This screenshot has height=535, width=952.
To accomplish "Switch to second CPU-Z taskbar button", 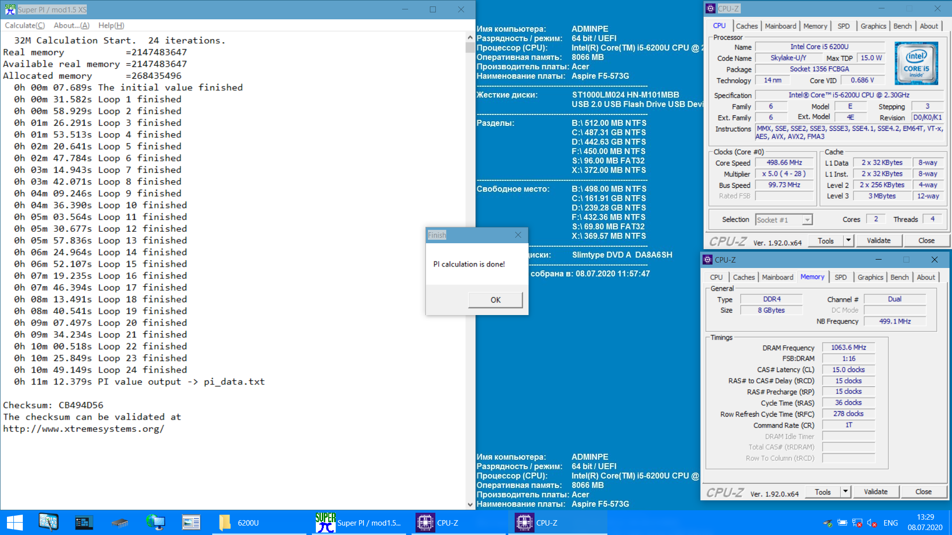I will click(558, 523).
